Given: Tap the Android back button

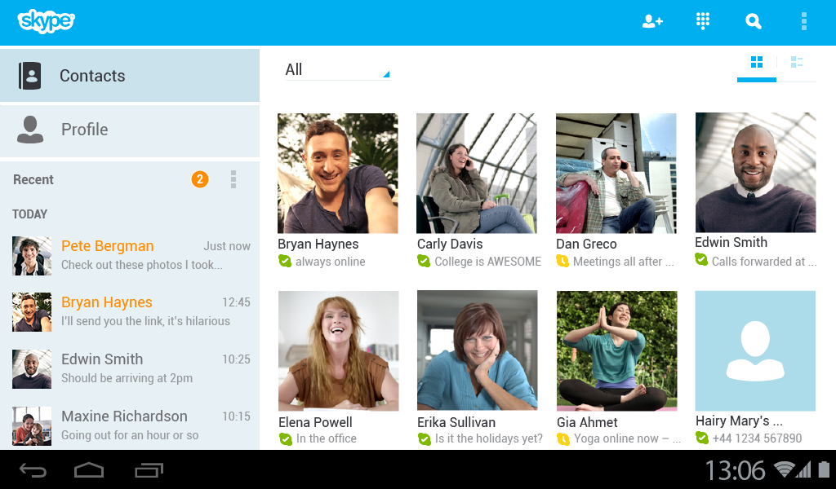Looking at the screenshot, I should click(x=33, y=469).
